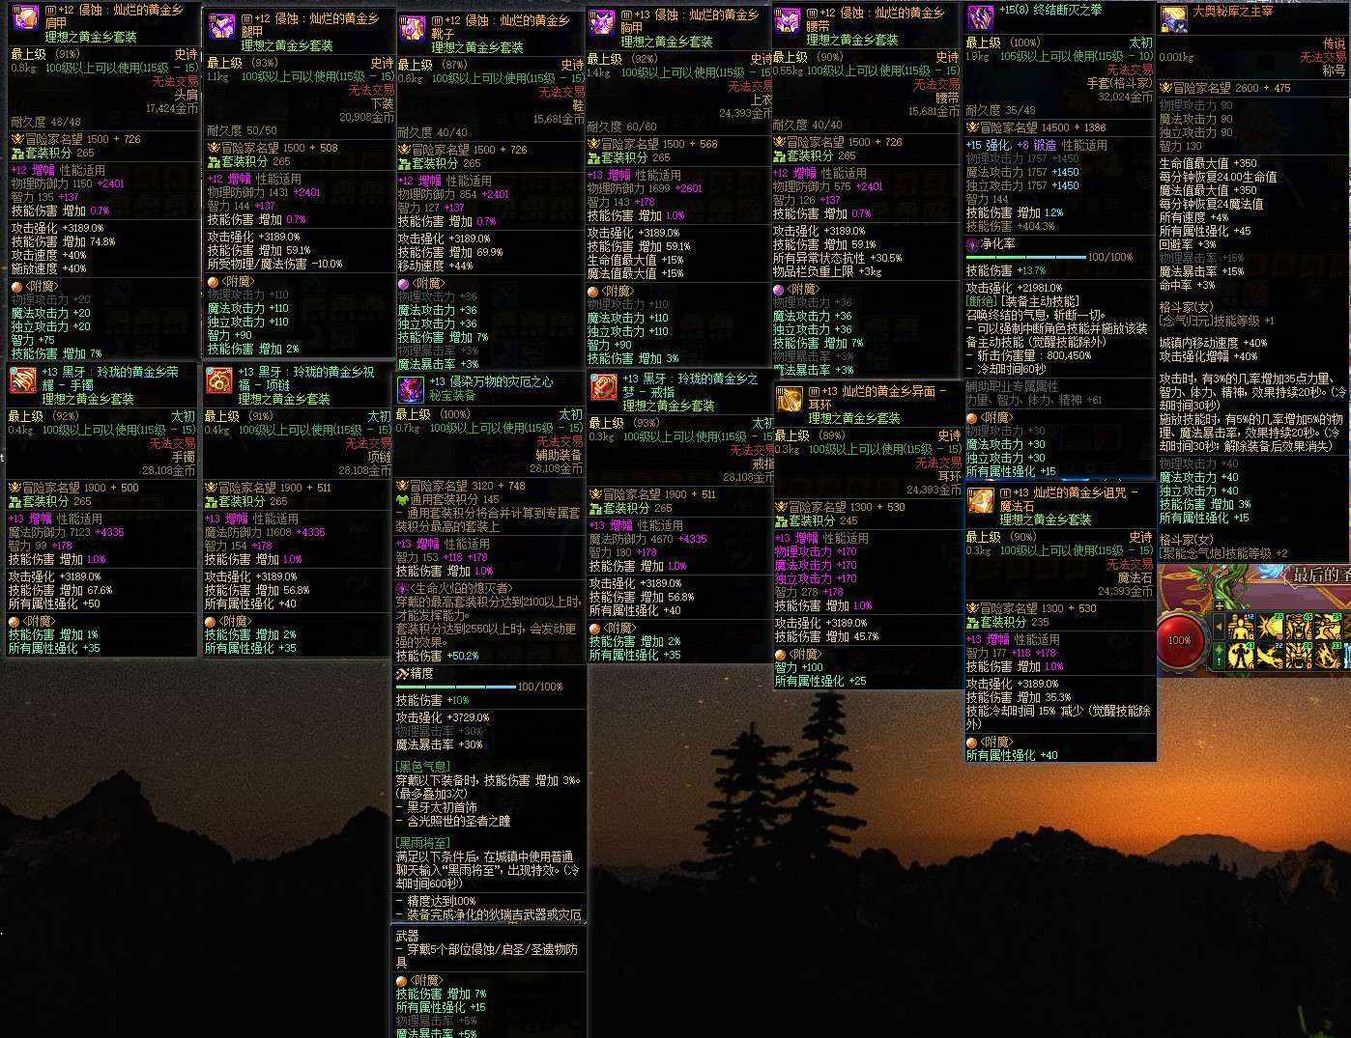1351x1038 pixels.
Task: Use the skill in hotkey slot S
Action: pos(1270,655)
